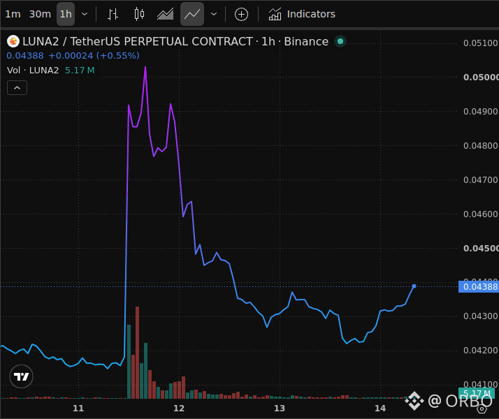Click the last price point marker on line

point(414,286)
